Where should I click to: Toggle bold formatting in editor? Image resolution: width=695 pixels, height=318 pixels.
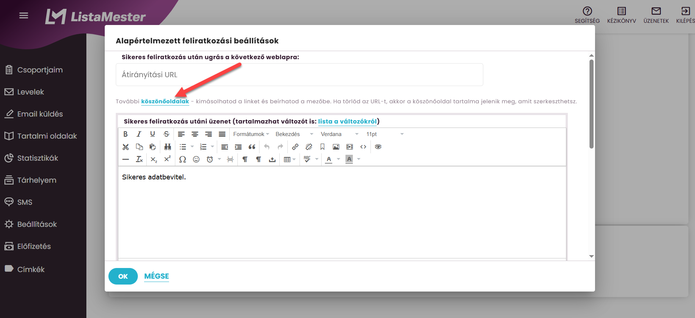tap(125, 134)
